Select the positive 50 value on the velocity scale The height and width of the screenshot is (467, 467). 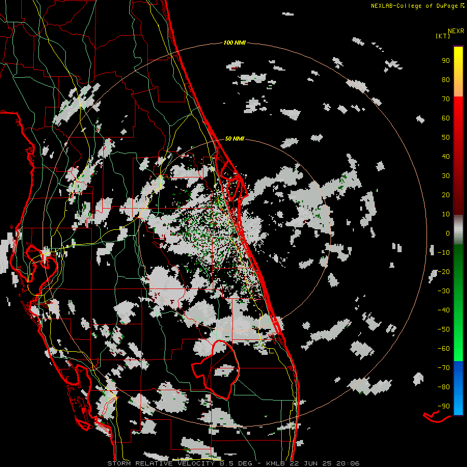pos(446,138)
